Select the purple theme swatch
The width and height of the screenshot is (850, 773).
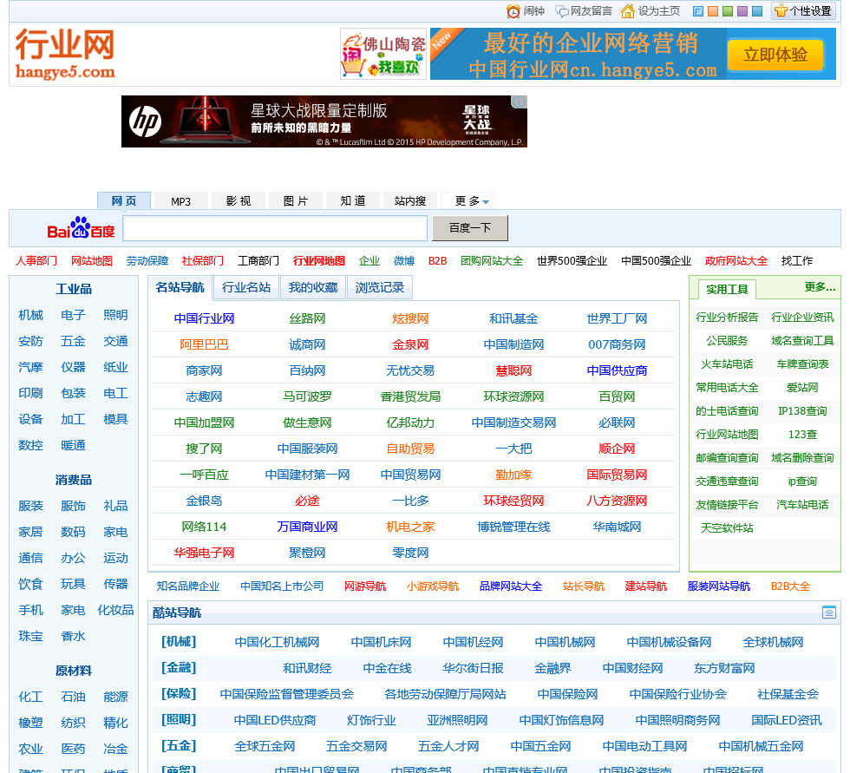(x=742, y=11)
